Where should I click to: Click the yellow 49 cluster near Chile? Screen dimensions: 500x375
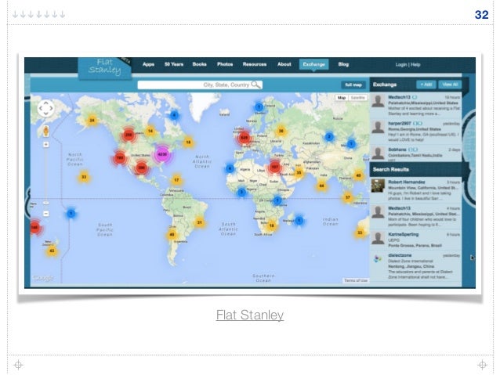coord(172,235)
